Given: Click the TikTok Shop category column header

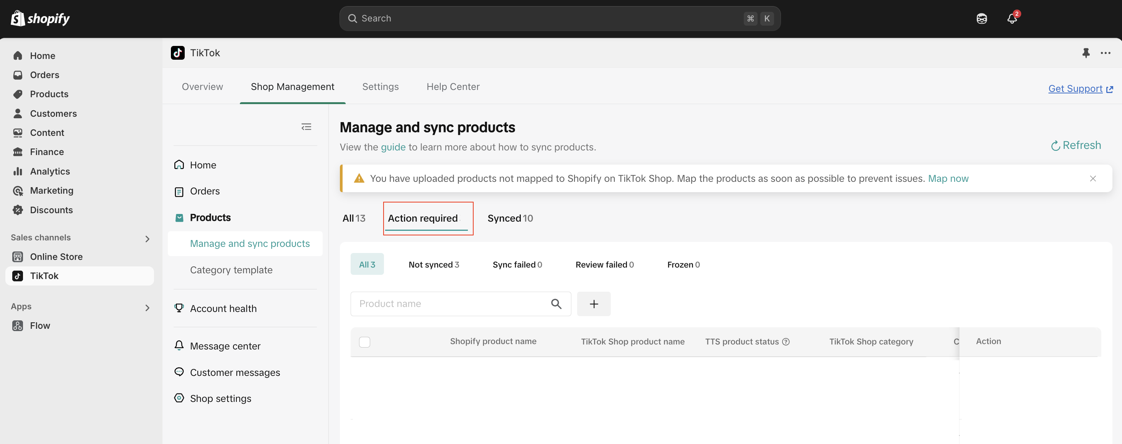Looking at the screenshot, I should pos(871,342).
